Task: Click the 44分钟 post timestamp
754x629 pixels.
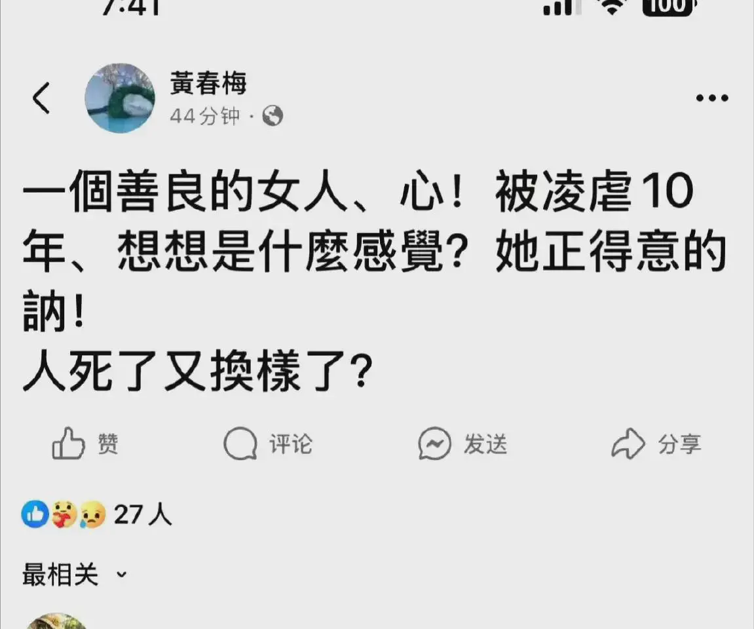Action: (205, 116)
